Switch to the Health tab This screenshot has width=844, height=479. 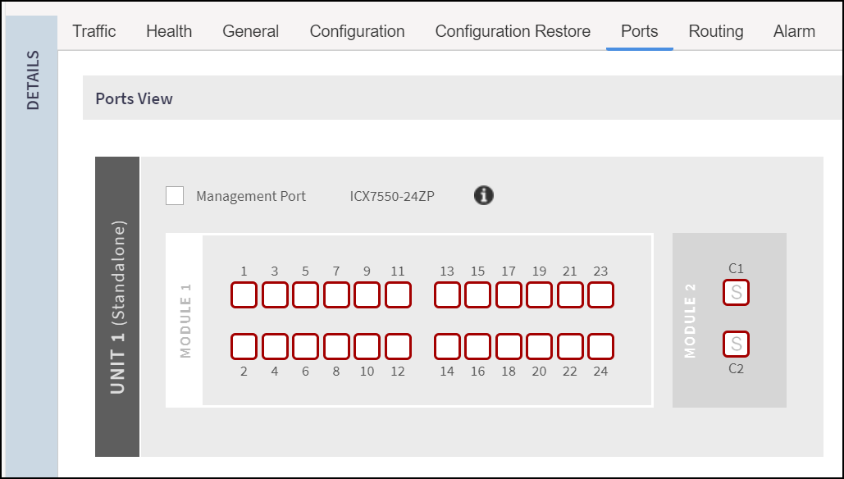click(169, 31)
